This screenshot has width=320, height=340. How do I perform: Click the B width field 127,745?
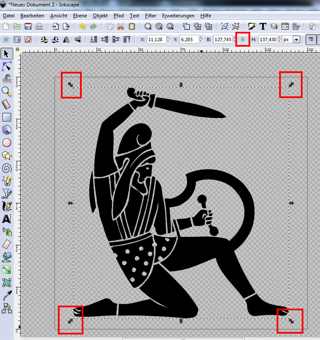[x=223, y=39]
